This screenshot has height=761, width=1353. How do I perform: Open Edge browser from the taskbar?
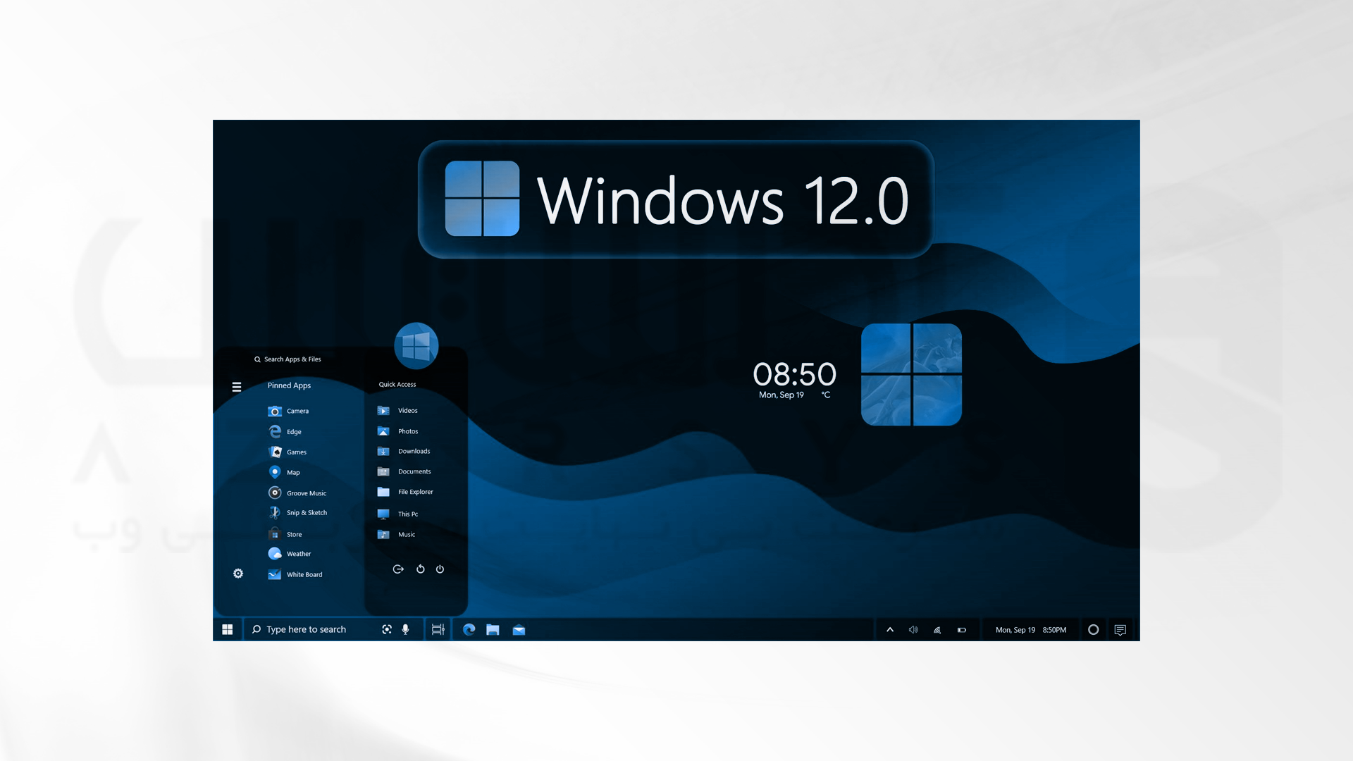click(469, 629)
